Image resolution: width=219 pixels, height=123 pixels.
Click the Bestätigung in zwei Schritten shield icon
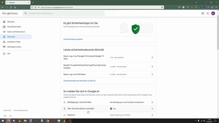[x=65, y=102]
